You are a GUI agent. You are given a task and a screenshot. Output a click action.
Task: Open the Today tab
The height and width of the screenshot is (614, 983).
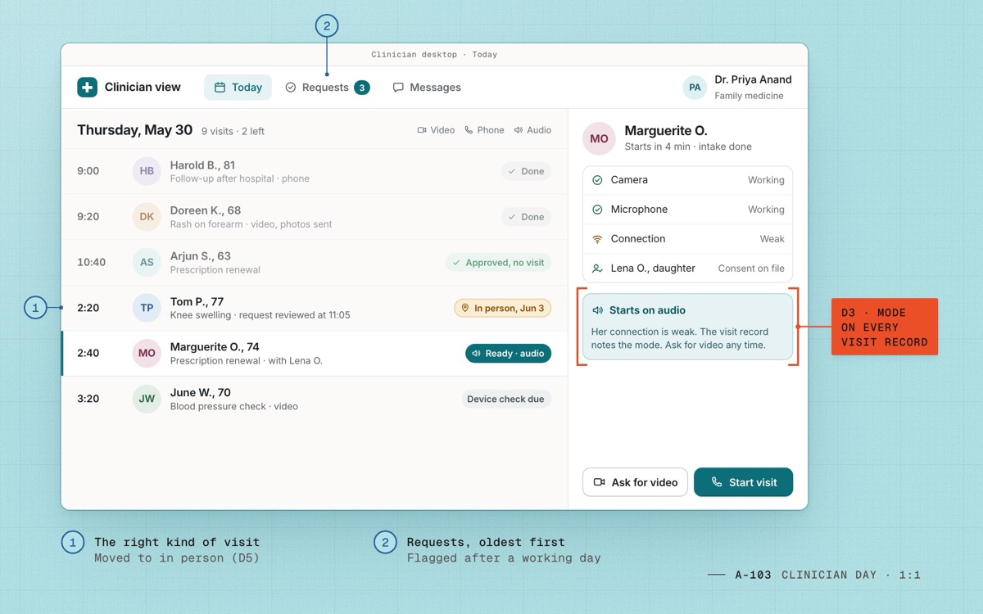pos(238,88)
